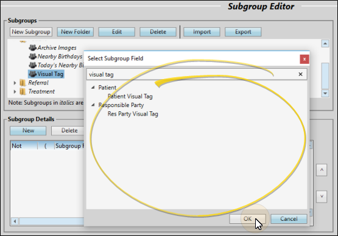Move detail row up with caret button
The height and width of the screenshot is (236, 338).
point(322,170)
